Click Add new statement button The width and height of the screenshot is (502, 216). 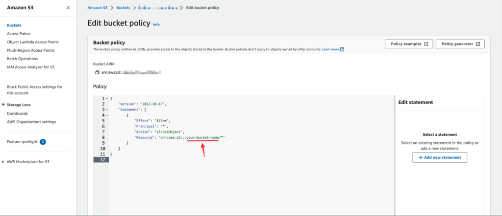[440, 157]
